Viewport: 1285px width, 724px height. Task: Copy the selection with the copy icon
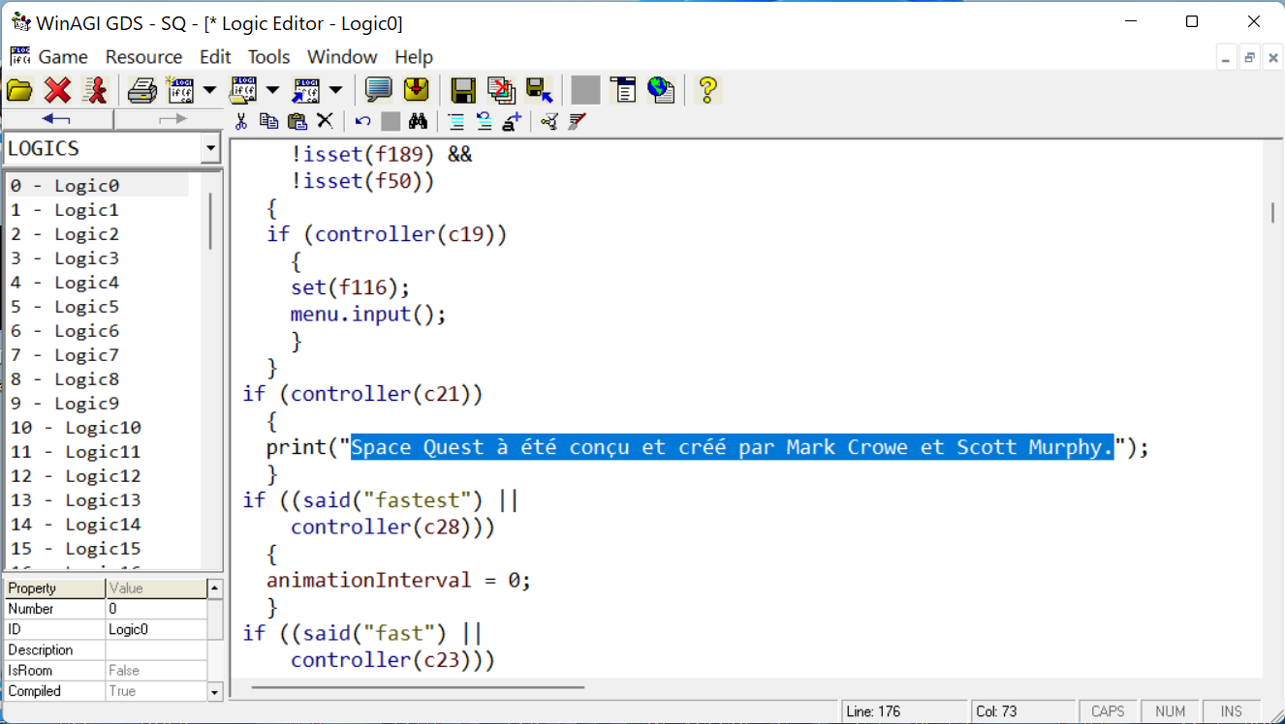[x=269, y=121]
